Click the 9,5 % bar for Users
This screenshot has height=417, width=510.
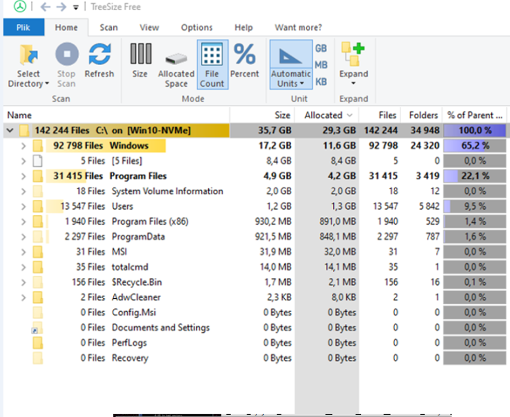[x=475, y=206]
